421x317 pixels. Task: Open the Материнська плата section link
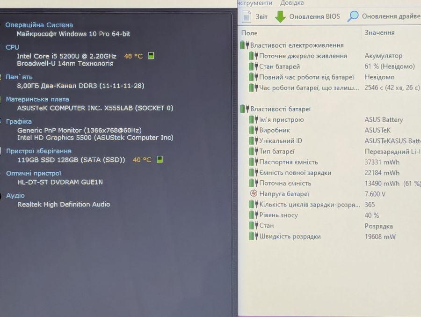[x=37, y=99]
